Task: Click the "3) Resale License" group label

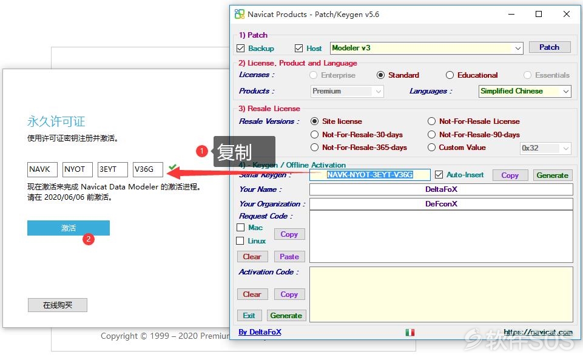Action: point(269,108)
